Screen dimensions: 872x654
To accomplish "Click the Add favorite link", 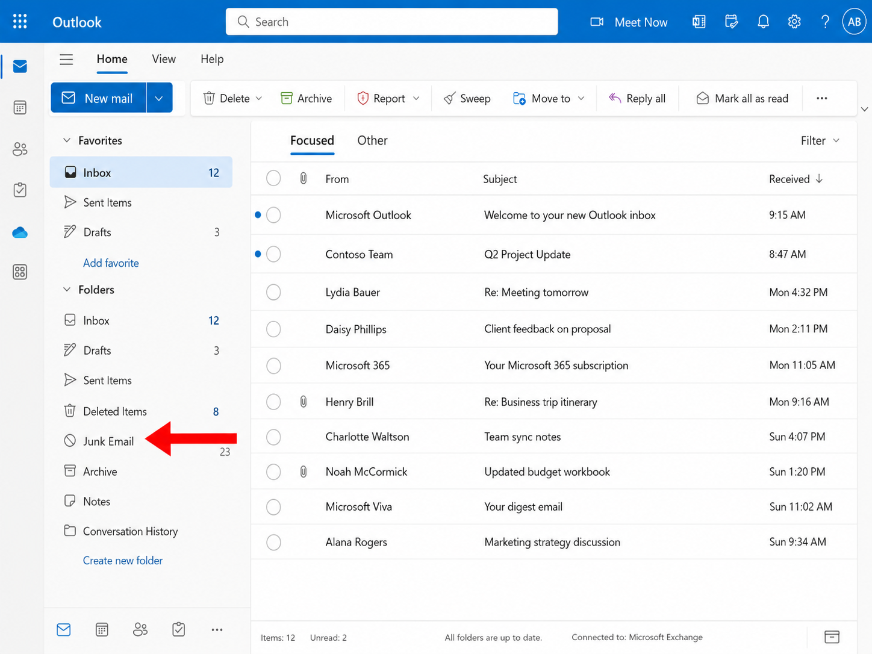I will tap(111, 263).
